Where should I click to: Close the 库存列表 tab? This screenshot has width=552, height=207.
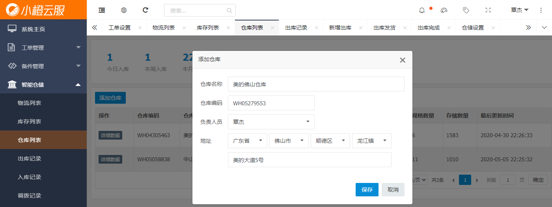[228, 28]
